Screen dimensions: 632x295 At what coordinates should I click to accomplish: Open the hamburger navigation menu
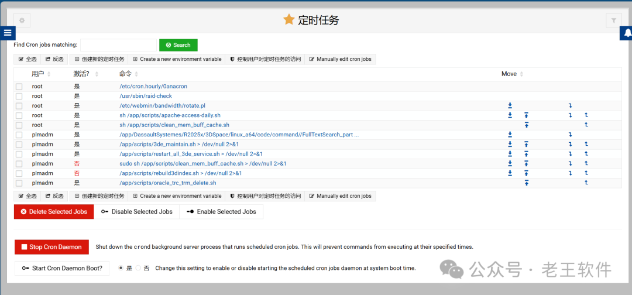point(8,33)
